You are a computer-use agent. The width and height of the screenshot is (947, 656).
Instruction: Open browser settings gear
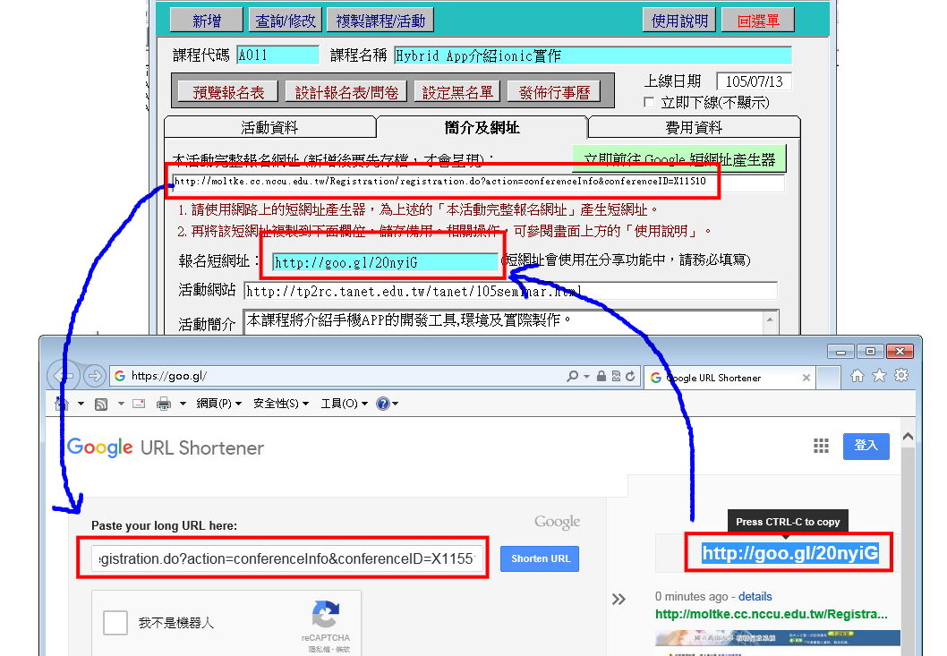(901, 376)
